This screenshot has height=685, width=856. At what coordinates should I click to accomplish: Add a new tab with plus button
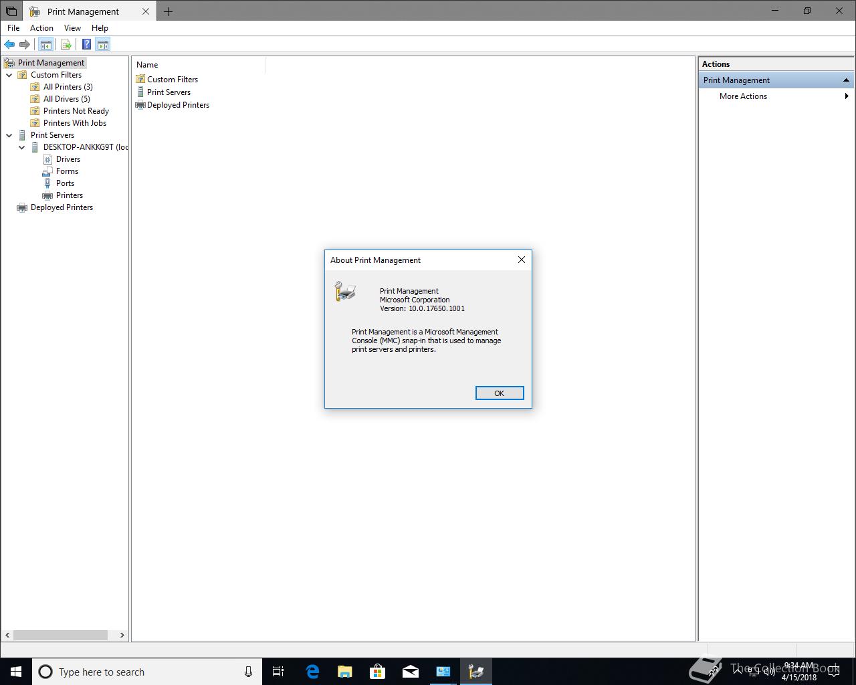168,11
